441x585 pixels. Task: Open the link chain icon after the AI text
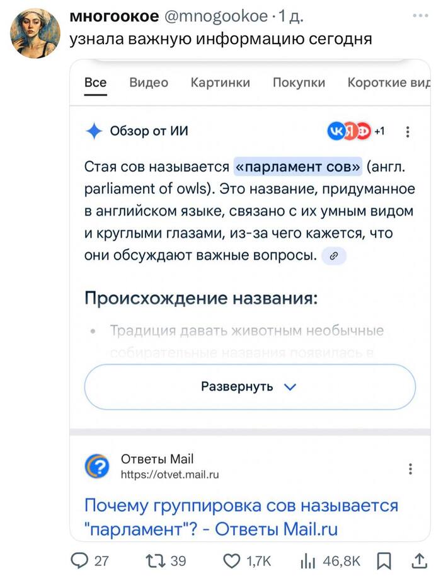[x=335, y=255]
